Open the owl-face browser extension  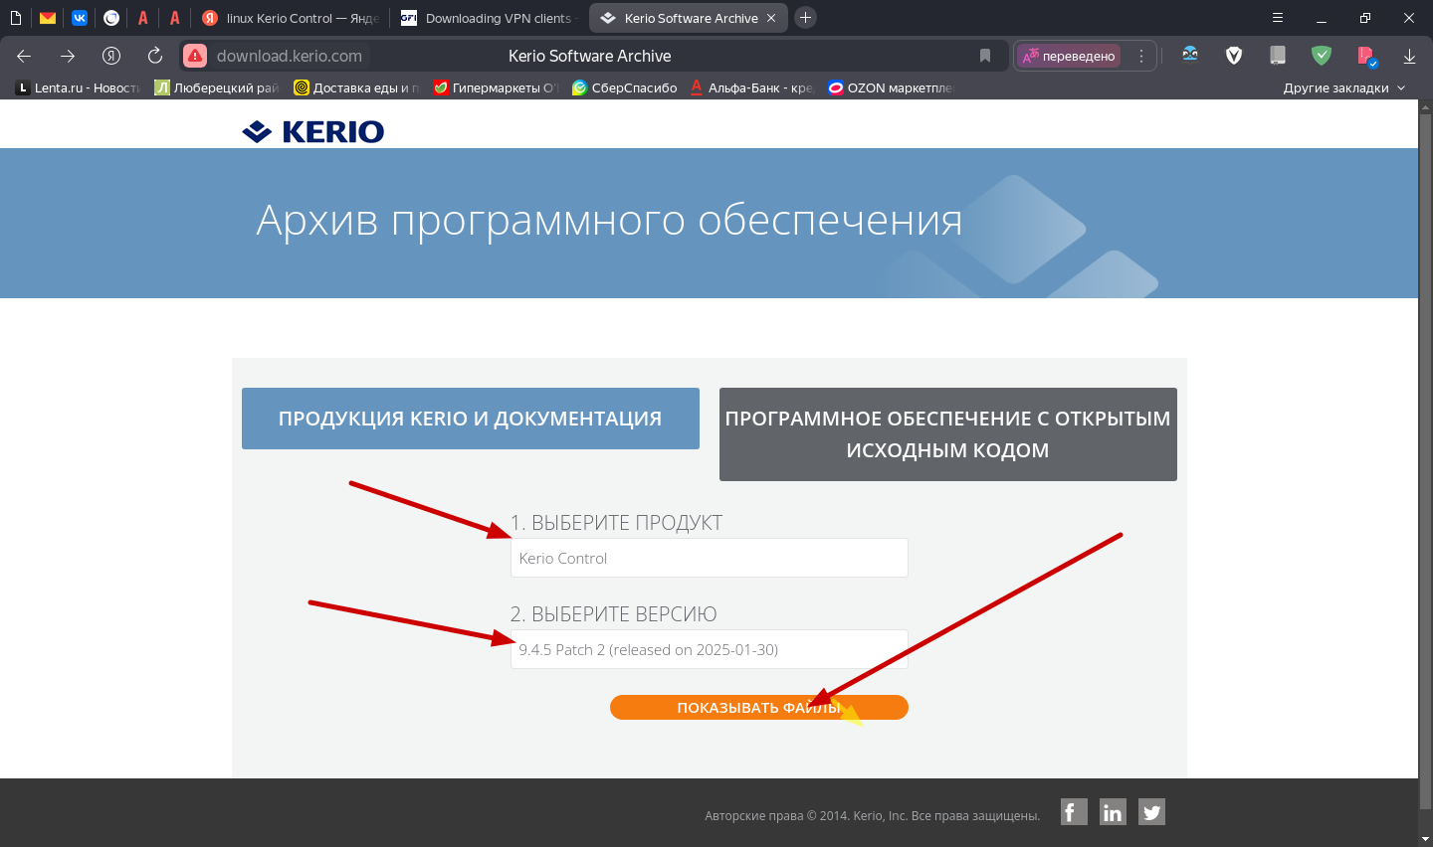pyautogui.click(x=1190, y=55)
